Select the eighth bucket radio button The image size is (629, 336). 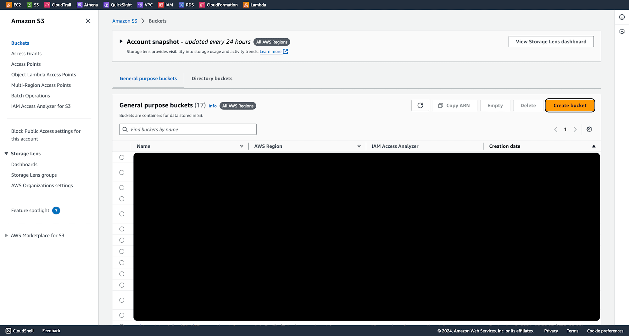(122, 251)
